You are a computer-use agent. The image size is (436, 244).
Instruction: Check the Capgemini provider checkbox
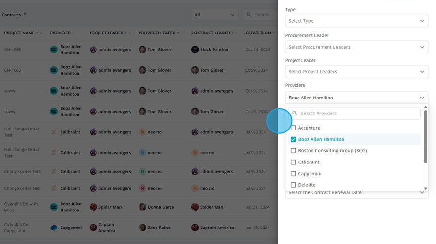coord(293,174)
